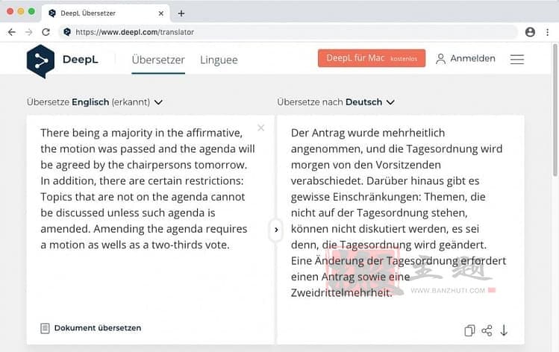Viewport: 559px width, 352px height.
Task: Download the translation as a file
Action: [504, 330]
